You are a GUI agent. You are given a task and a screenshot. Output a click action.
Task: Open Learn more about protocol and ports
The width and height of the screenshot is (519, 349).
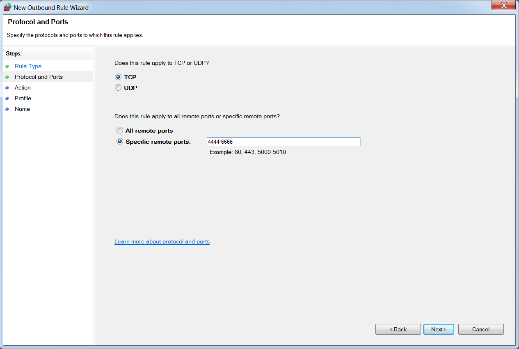(x=162, y=241)
